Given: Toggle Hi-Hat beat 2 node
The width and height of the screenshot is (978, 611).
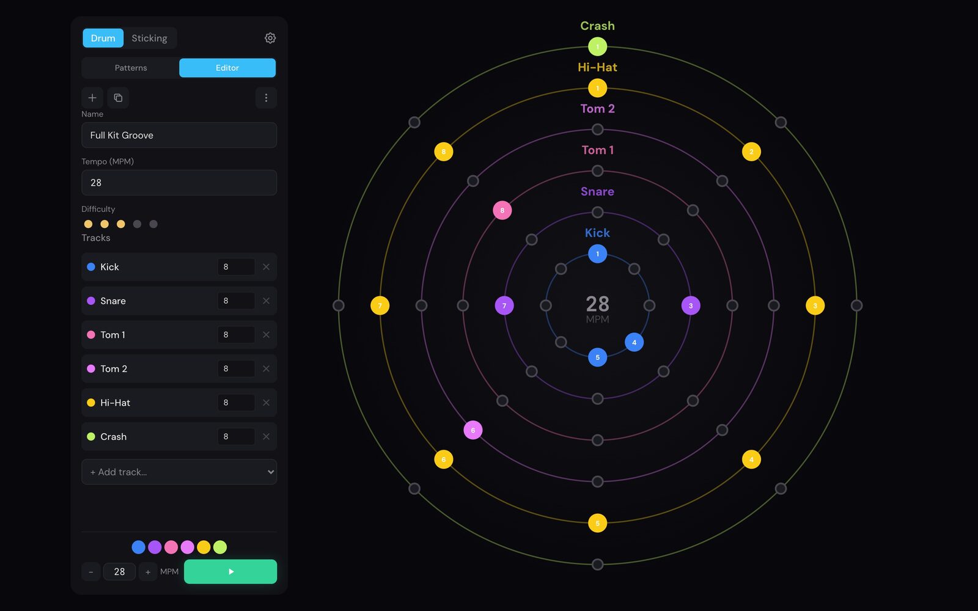Looking at the screenshot, I should click(x=751, y=152).
